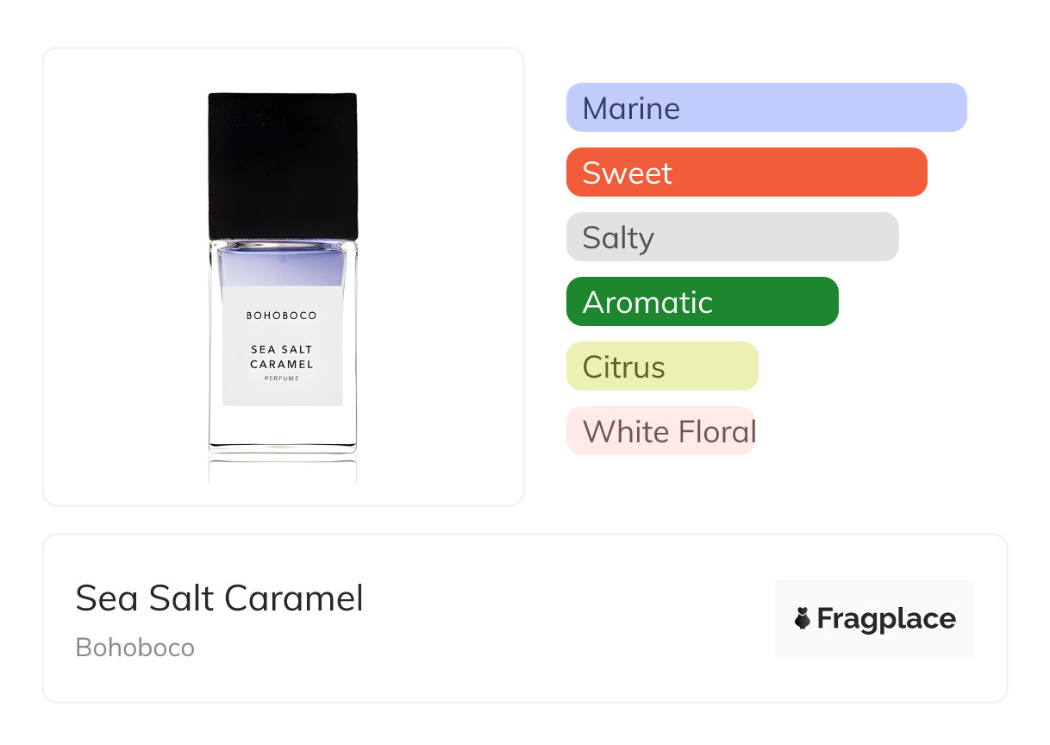Click the clear glass base of the bottle

(x=282, y=429)
